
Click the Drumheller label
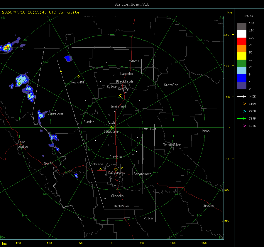172,145
